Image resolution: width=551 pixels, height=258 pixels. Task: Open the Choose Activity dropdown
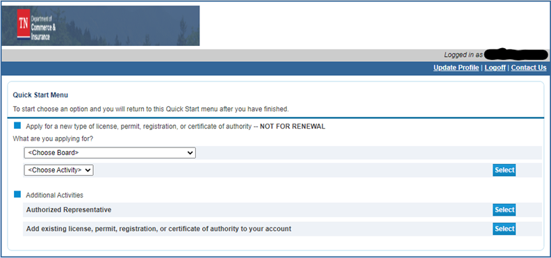point(58,170)
